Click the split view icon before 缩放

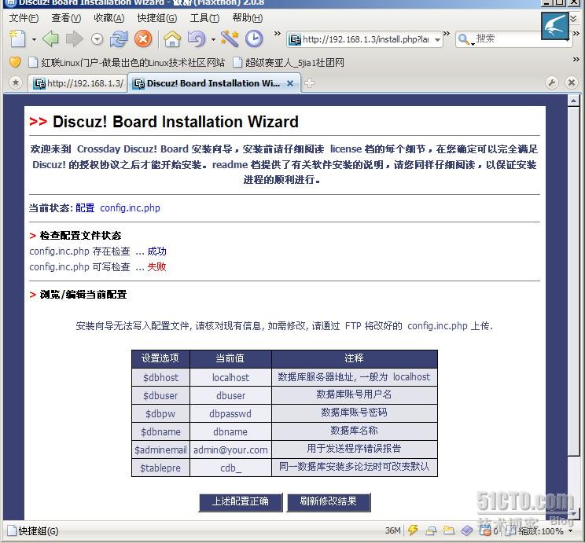511,530
